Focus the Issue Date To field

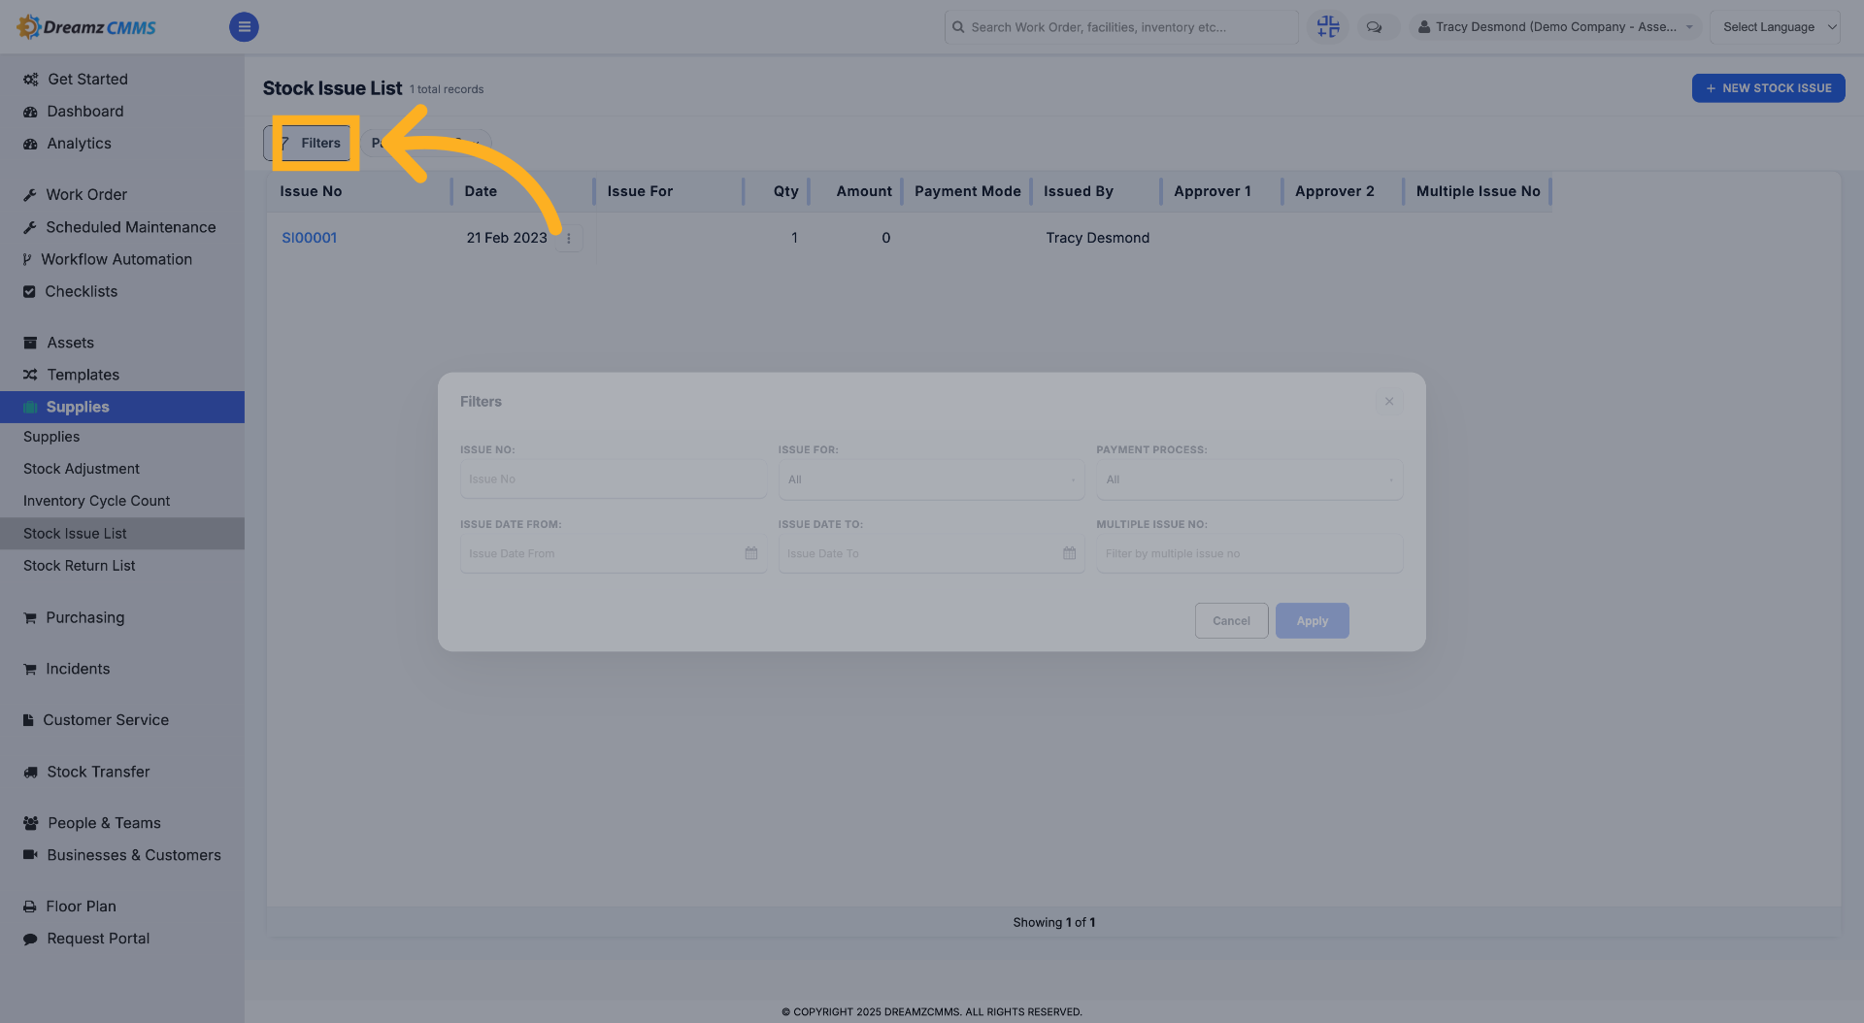click(x=930, y=553)
